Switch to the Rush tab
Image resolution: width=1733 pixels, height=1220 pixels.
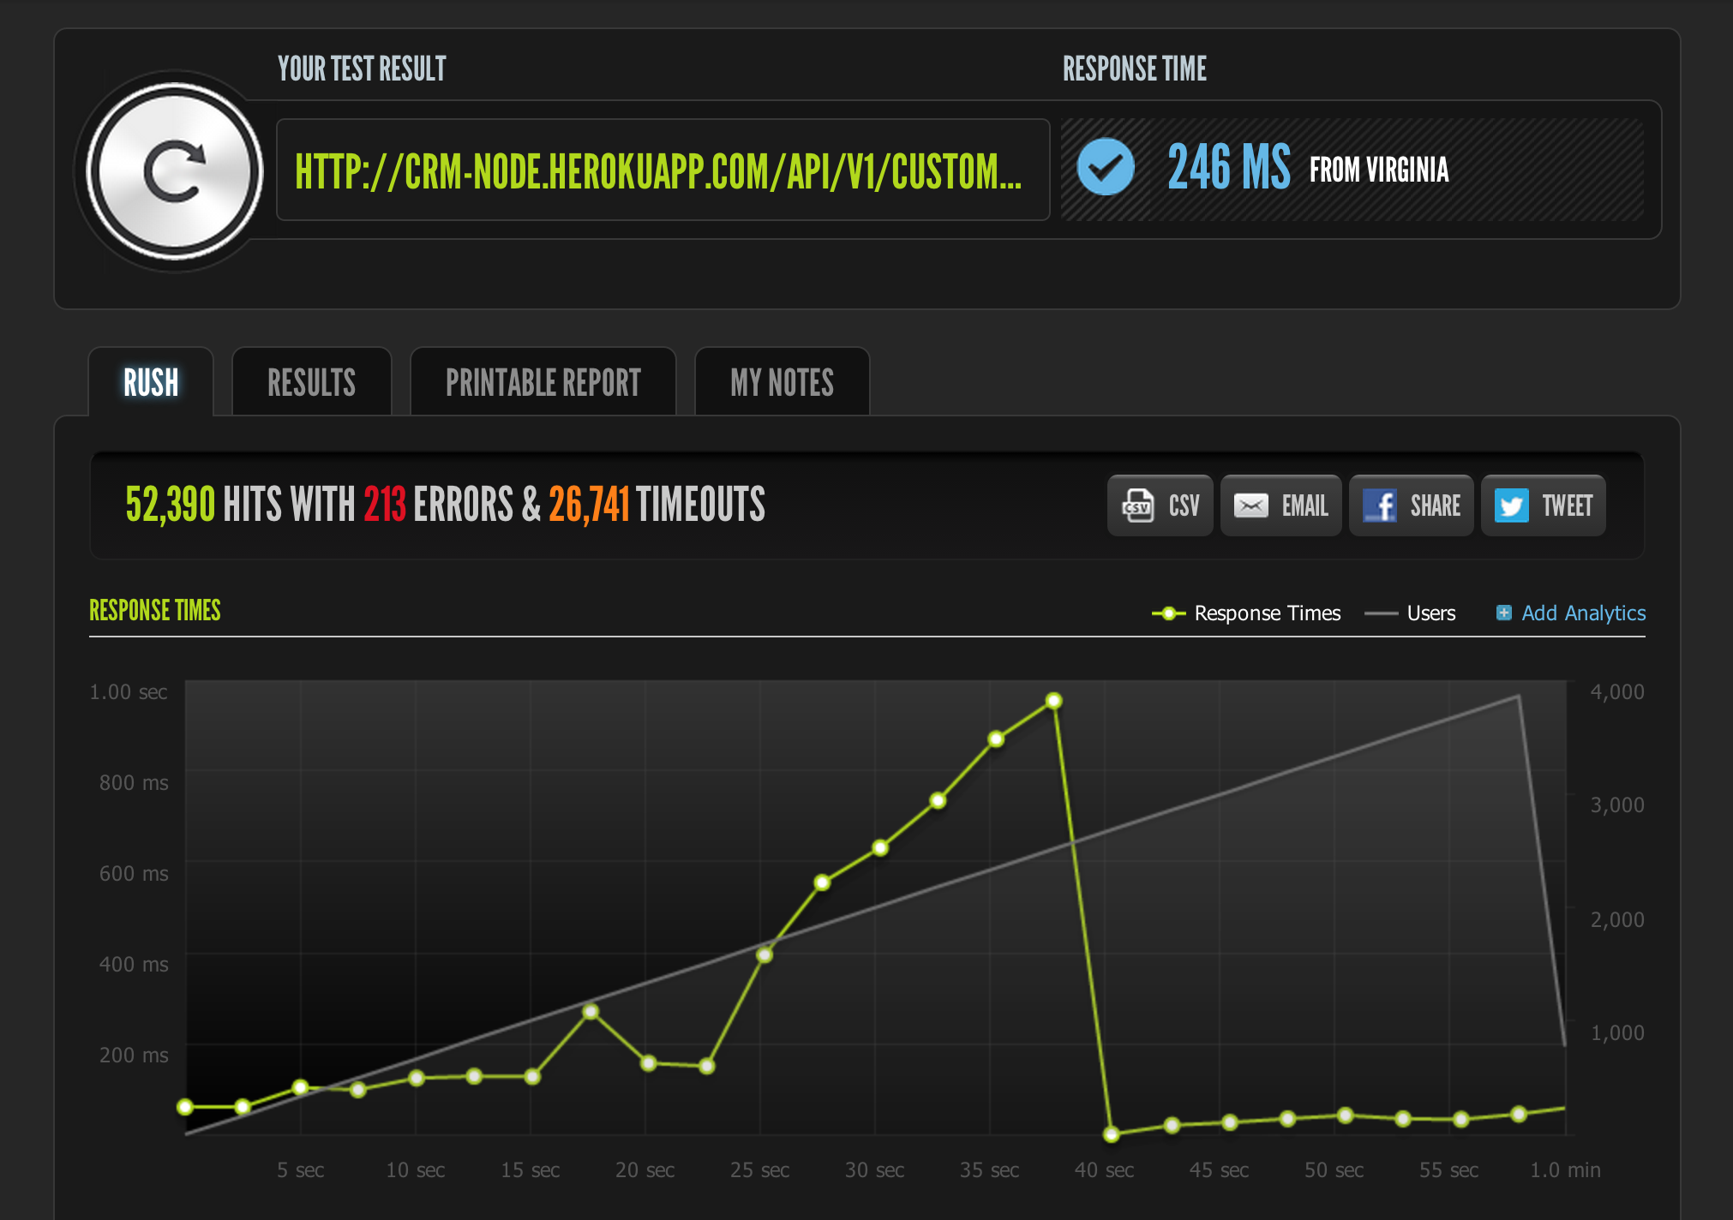pos(151,382)
